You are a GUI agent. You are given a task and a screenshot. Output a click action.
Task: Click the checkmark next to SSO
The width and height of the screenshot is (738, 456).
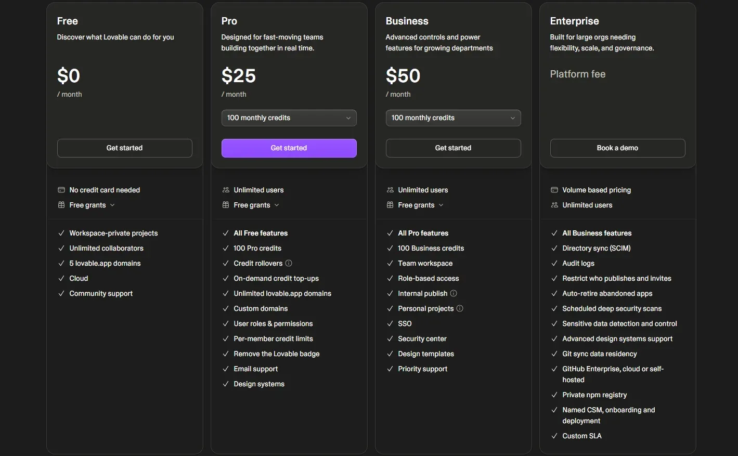click(390, 323)
